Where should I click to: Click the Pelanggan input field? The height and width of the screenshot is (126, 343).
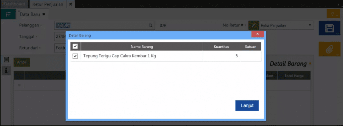(x=105, y=25)
